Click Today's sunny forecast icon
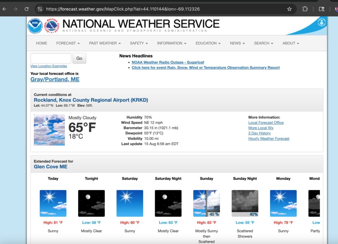 (x=53, y=203)
